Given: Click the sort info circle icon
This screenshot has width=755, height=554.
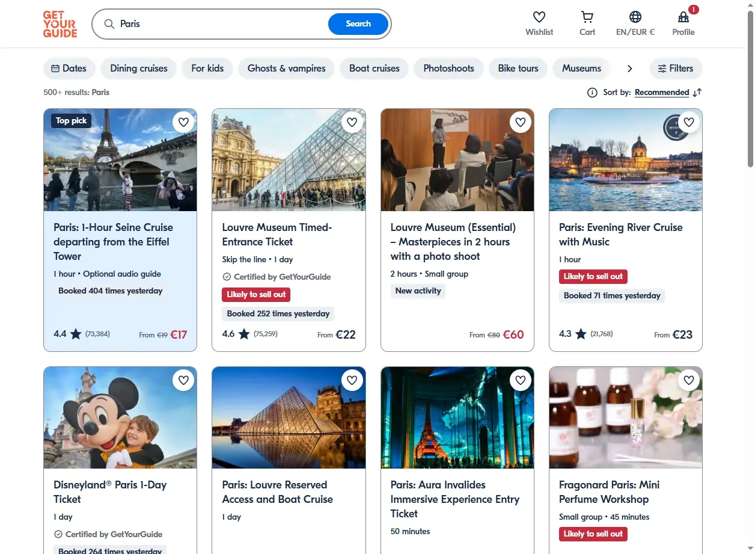Looking at the screenshot, I should point(592,93).
